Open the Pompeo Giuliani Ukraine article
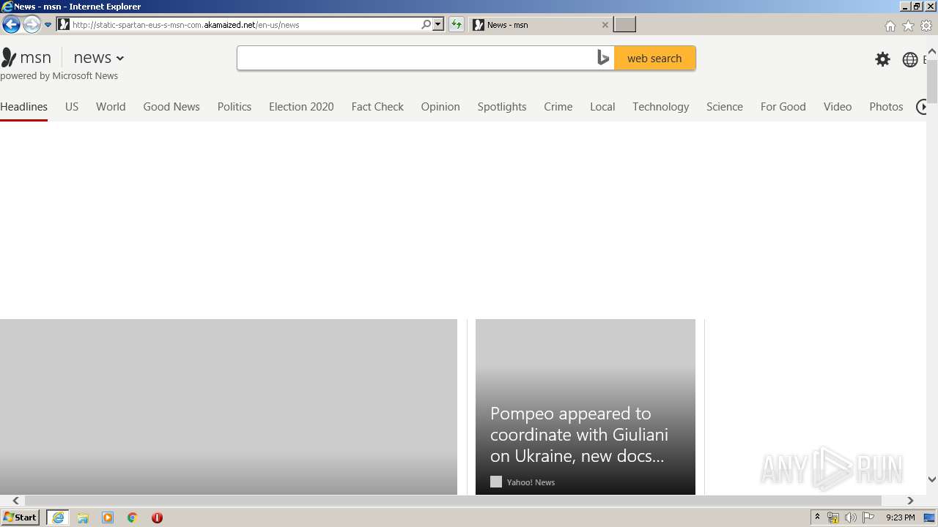The height and width of the screenshot is (527, 938). (586, 407)
